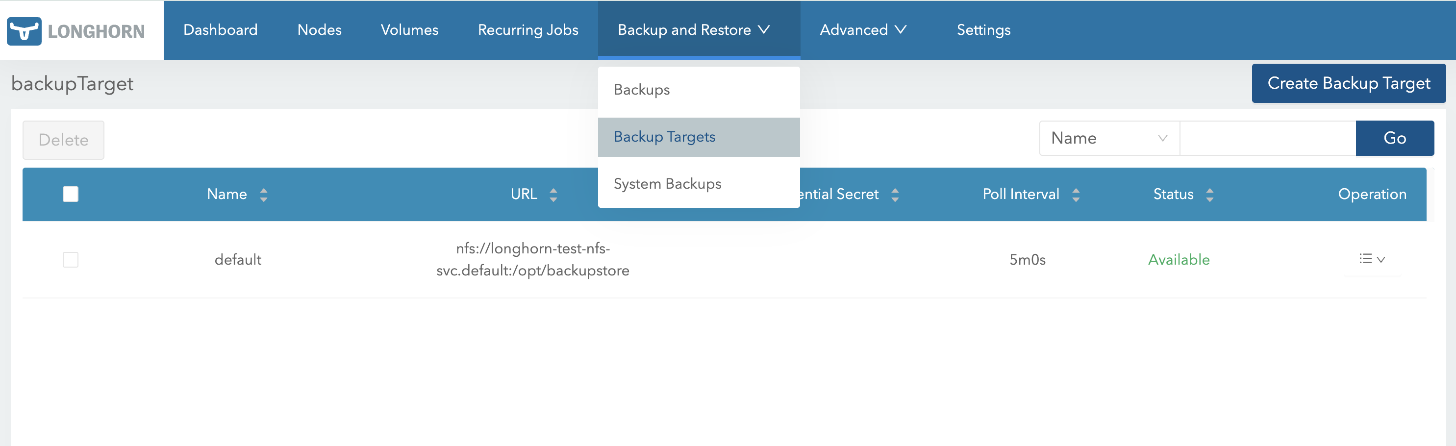Expand the Backup and Restore menu
The height and width of the screenshot is (446, 1456).
click(693, 30)
